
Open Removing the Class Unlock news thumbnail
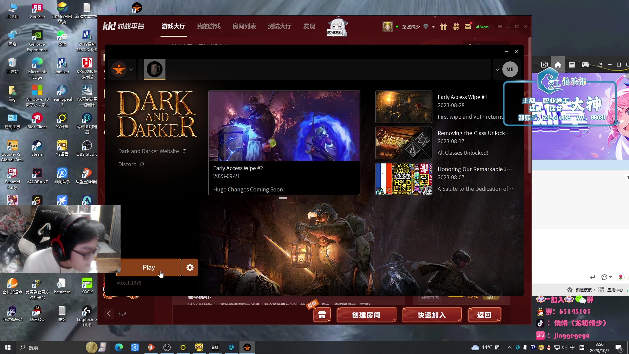point(404,143)
